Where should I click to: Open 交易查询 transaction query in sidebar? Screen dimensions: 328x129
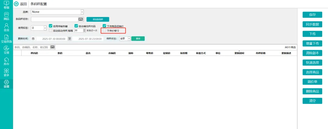6,39
